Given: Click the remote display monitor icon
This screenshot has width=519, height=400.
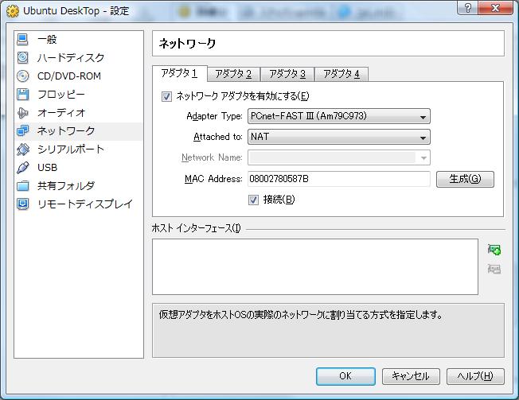Looking at the screenshot, I should (x=22, y=204).
